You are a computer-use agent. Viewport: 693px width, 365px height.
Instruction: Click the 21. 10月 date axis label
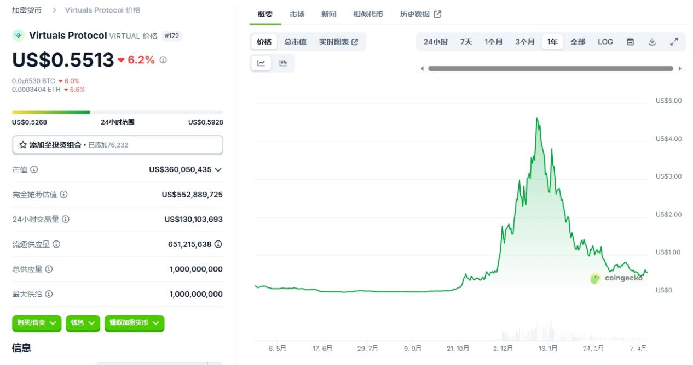pos(458,348)
